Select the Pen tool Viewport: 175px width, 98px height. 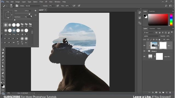point(3,60)
